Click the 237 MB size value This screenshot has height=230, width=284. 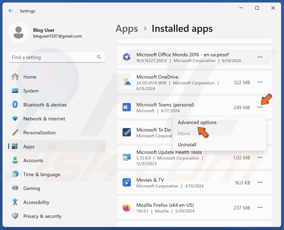242,208
